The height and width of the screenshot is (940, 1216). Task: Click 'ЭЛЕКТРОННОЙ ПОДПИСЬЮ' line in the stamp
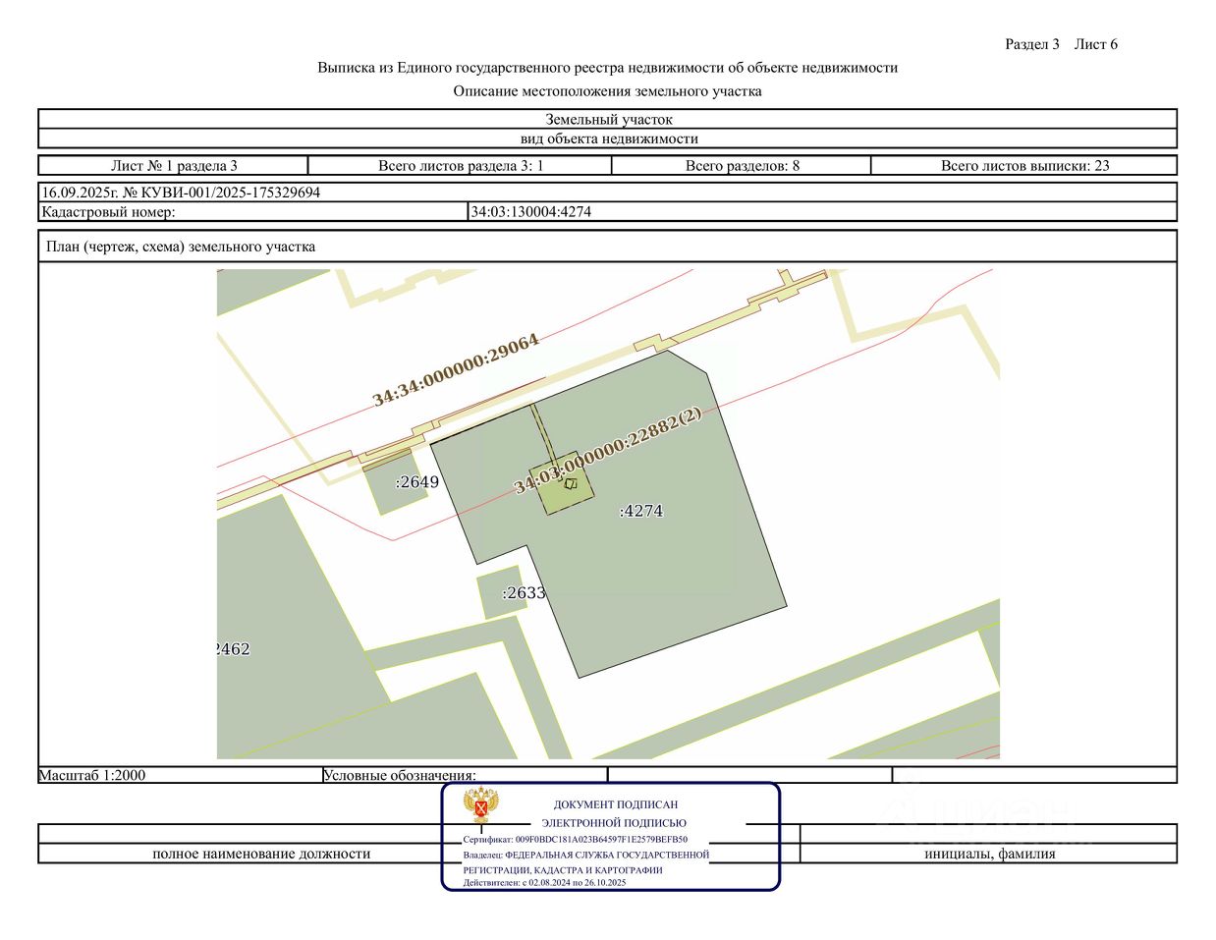point(614,823)
